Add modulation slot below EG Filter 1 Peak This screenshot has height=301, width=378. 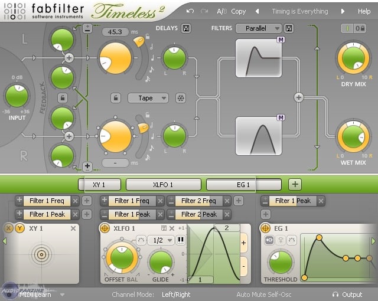(265, 214)
